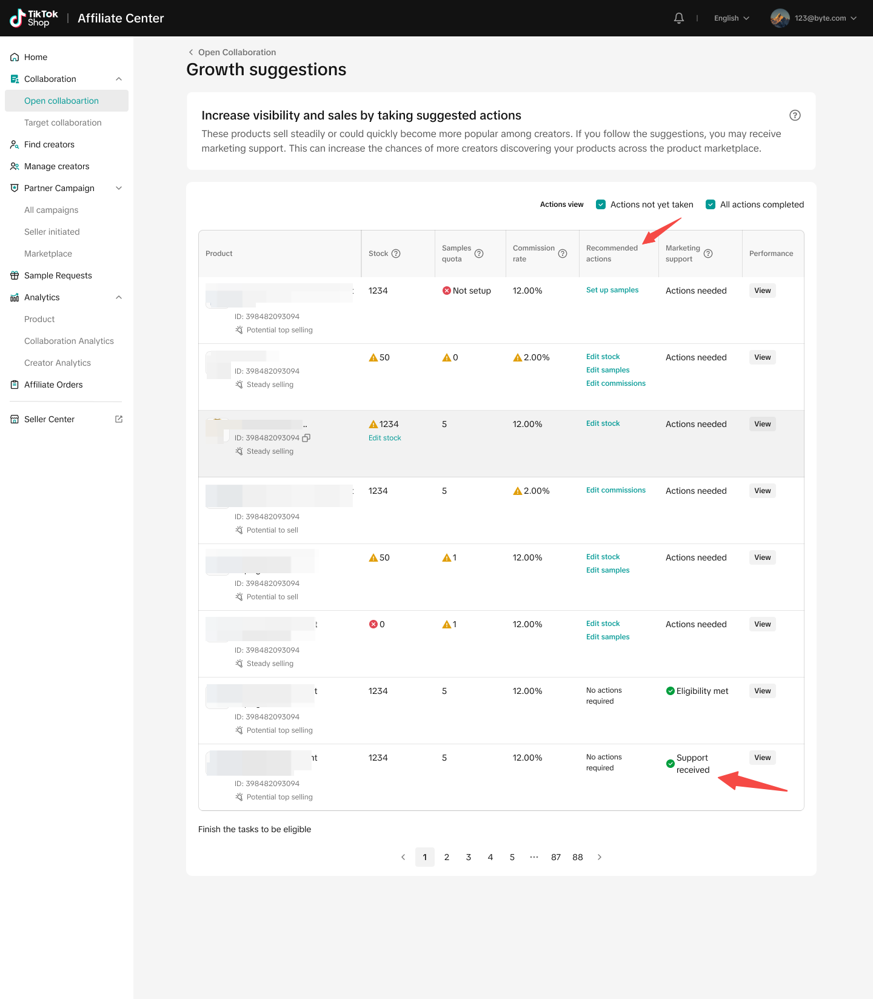873x999 pixels.
Task: Copy the product ID in highlighted row
Action: [x=306, y=438]
